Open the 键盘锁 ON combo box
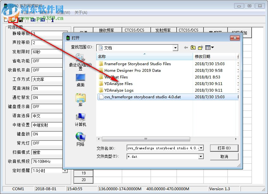Viewport: 268px width, 194px height. (47, 134)
